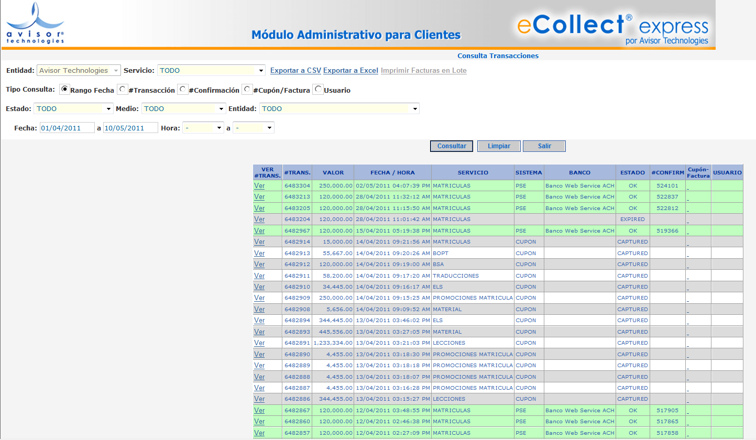Click Ver link for transaction 6482857
This screenshot has height=440, width=756.
259,433
